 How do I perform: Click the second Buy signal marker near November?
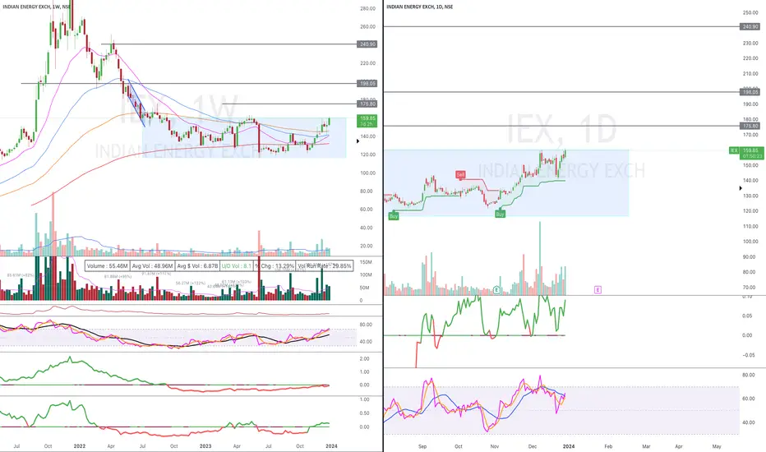coord(500,214)
